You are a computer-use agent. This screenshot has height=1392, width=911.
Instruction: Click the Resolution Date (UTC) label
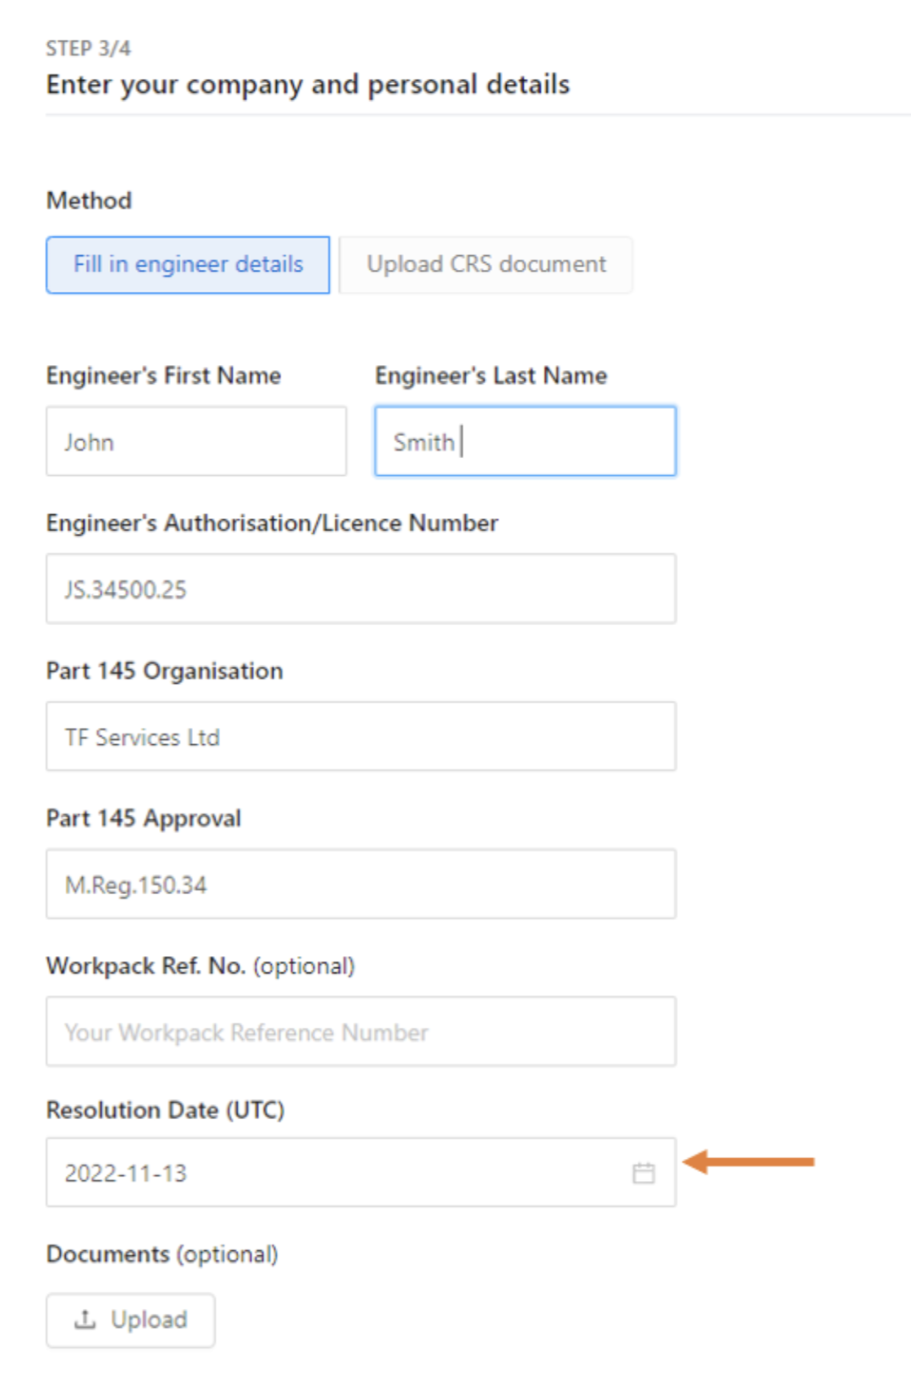pyautogui.click(x=165, y=1110)
